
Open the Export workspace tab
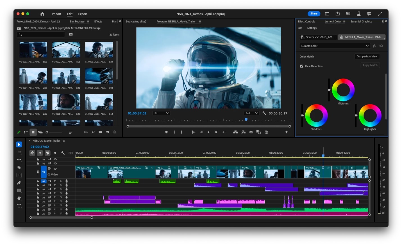(x=83, y=14)
